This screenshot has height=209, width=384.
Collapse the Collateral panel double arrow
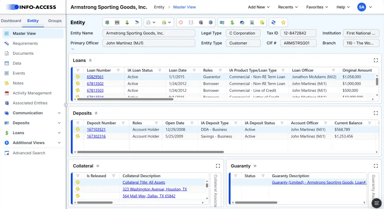(98, 166)
